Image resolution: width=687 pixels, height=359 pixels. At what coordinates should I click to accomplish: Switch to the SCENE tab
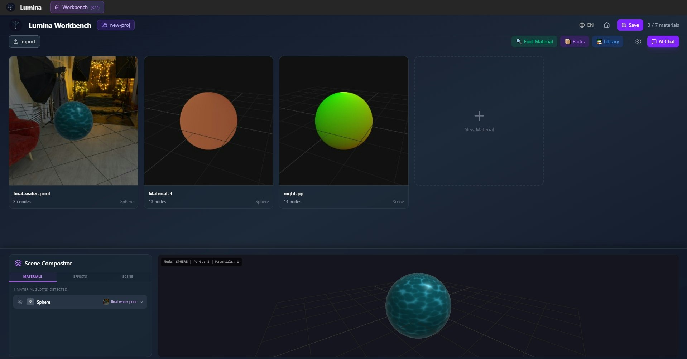128,276
